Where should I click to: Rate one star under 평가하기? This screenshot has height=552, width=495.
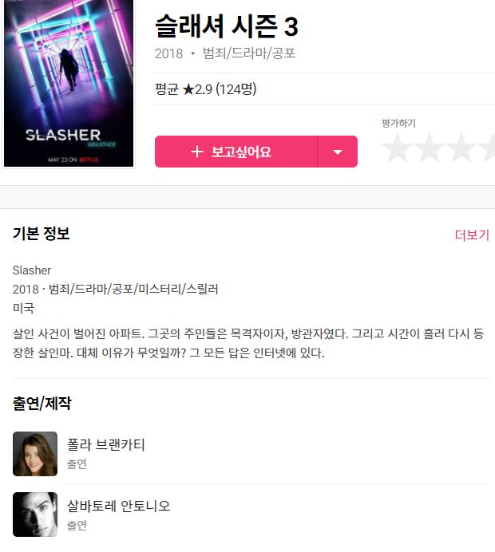(398, 148)
